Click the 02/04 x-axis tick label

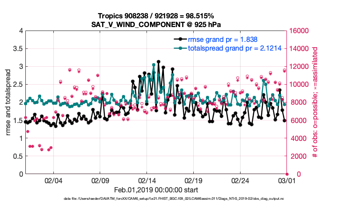(x=53, y=180)
